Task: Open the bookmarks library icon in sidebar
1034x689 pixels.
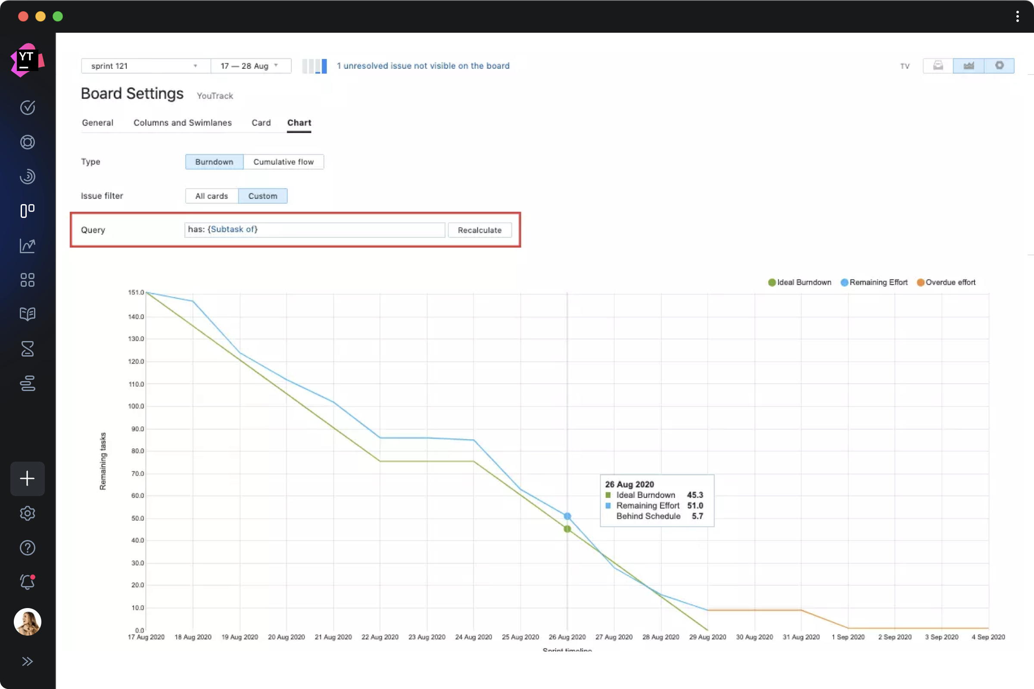Action: pos(28,314)
